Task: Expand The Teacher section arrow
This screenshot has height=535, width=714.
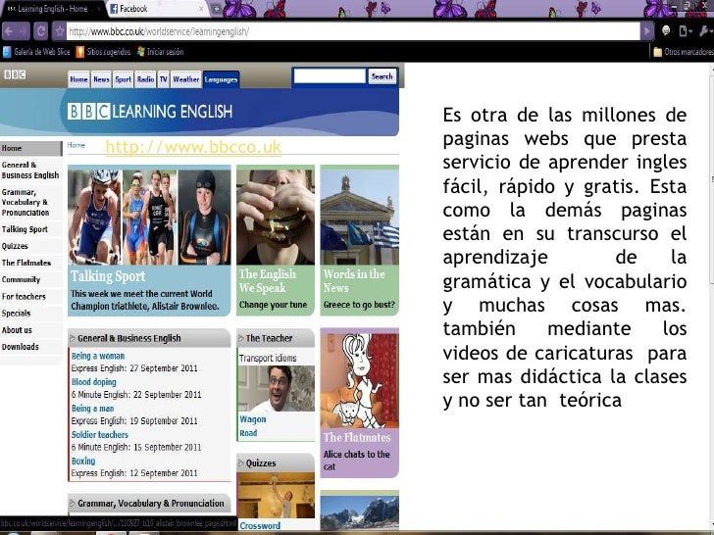Action: point(241,338)
